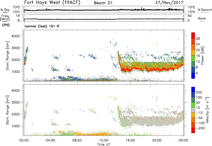Click the red bottom segment of the velocity colorbar
Image resolution: width=212 pixels, height=146 pixels.
pyautogui.click(x=193, y=130)
